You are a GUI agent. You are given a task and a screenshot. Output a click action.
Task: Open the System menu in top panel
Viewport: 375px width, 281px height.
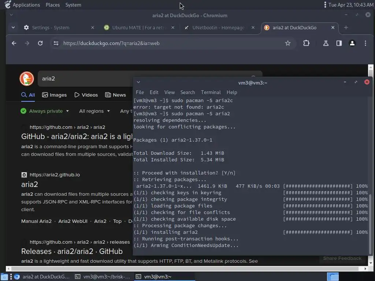tap(73, 5)
